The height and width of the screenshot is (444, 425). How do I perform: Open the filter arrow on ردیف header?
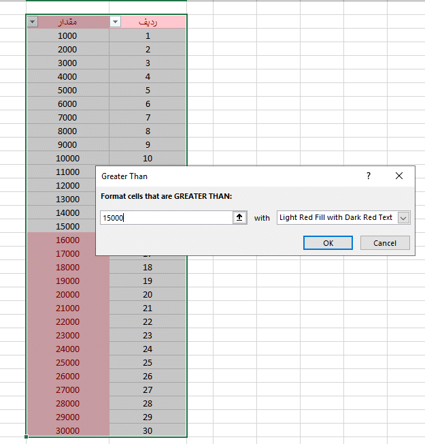point(115,22)
